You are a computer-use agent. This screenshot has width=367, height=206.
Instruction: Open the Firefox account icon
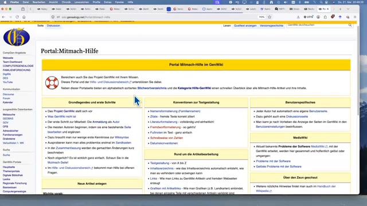pos(318,17)
